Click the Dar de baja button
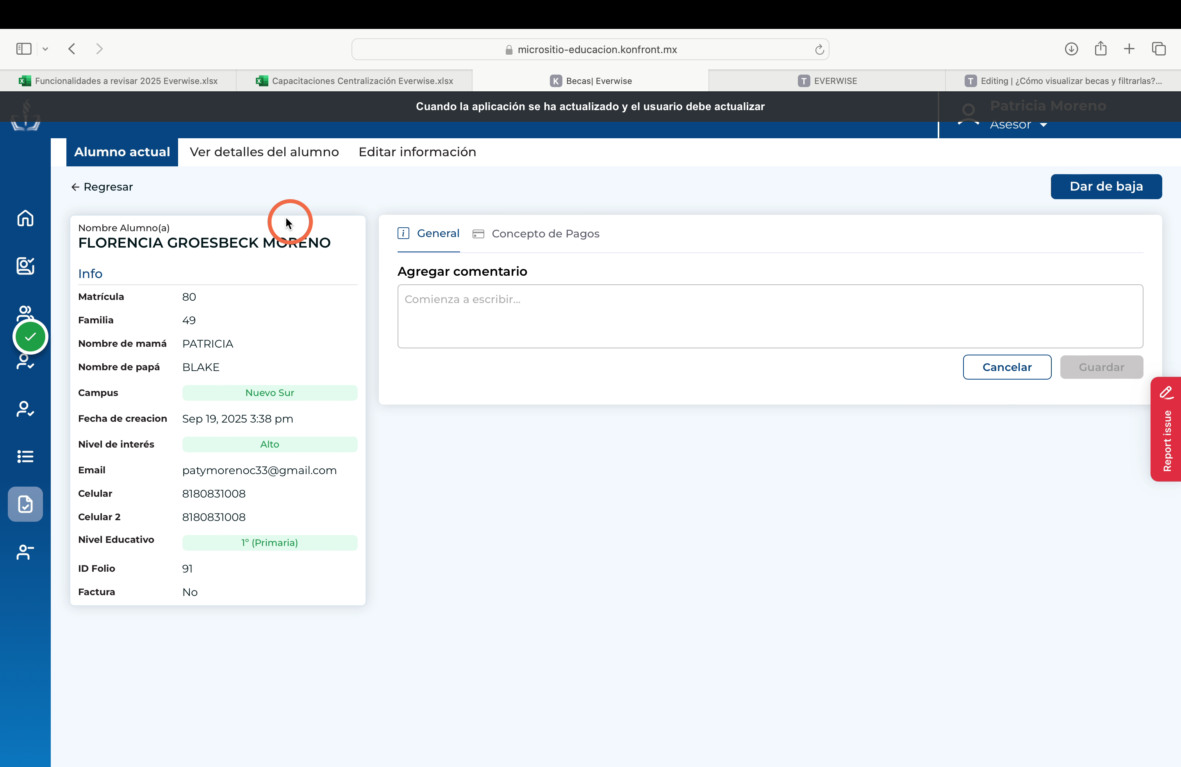Image resolution: width=1181 pixels, height=767 pixels. click(x=1106, y=187)
